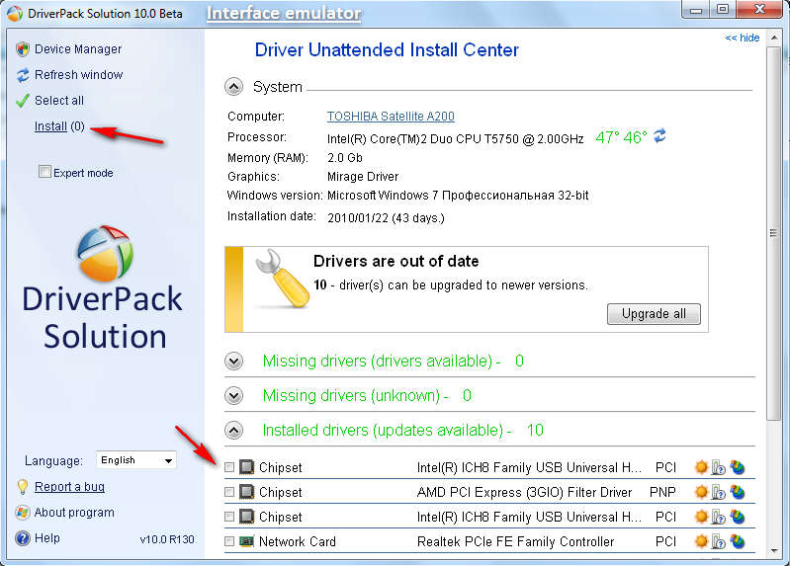Click the orange sun icon in the first Chipset row
This screenshot has width=790, height=566.
pos(701,467)
